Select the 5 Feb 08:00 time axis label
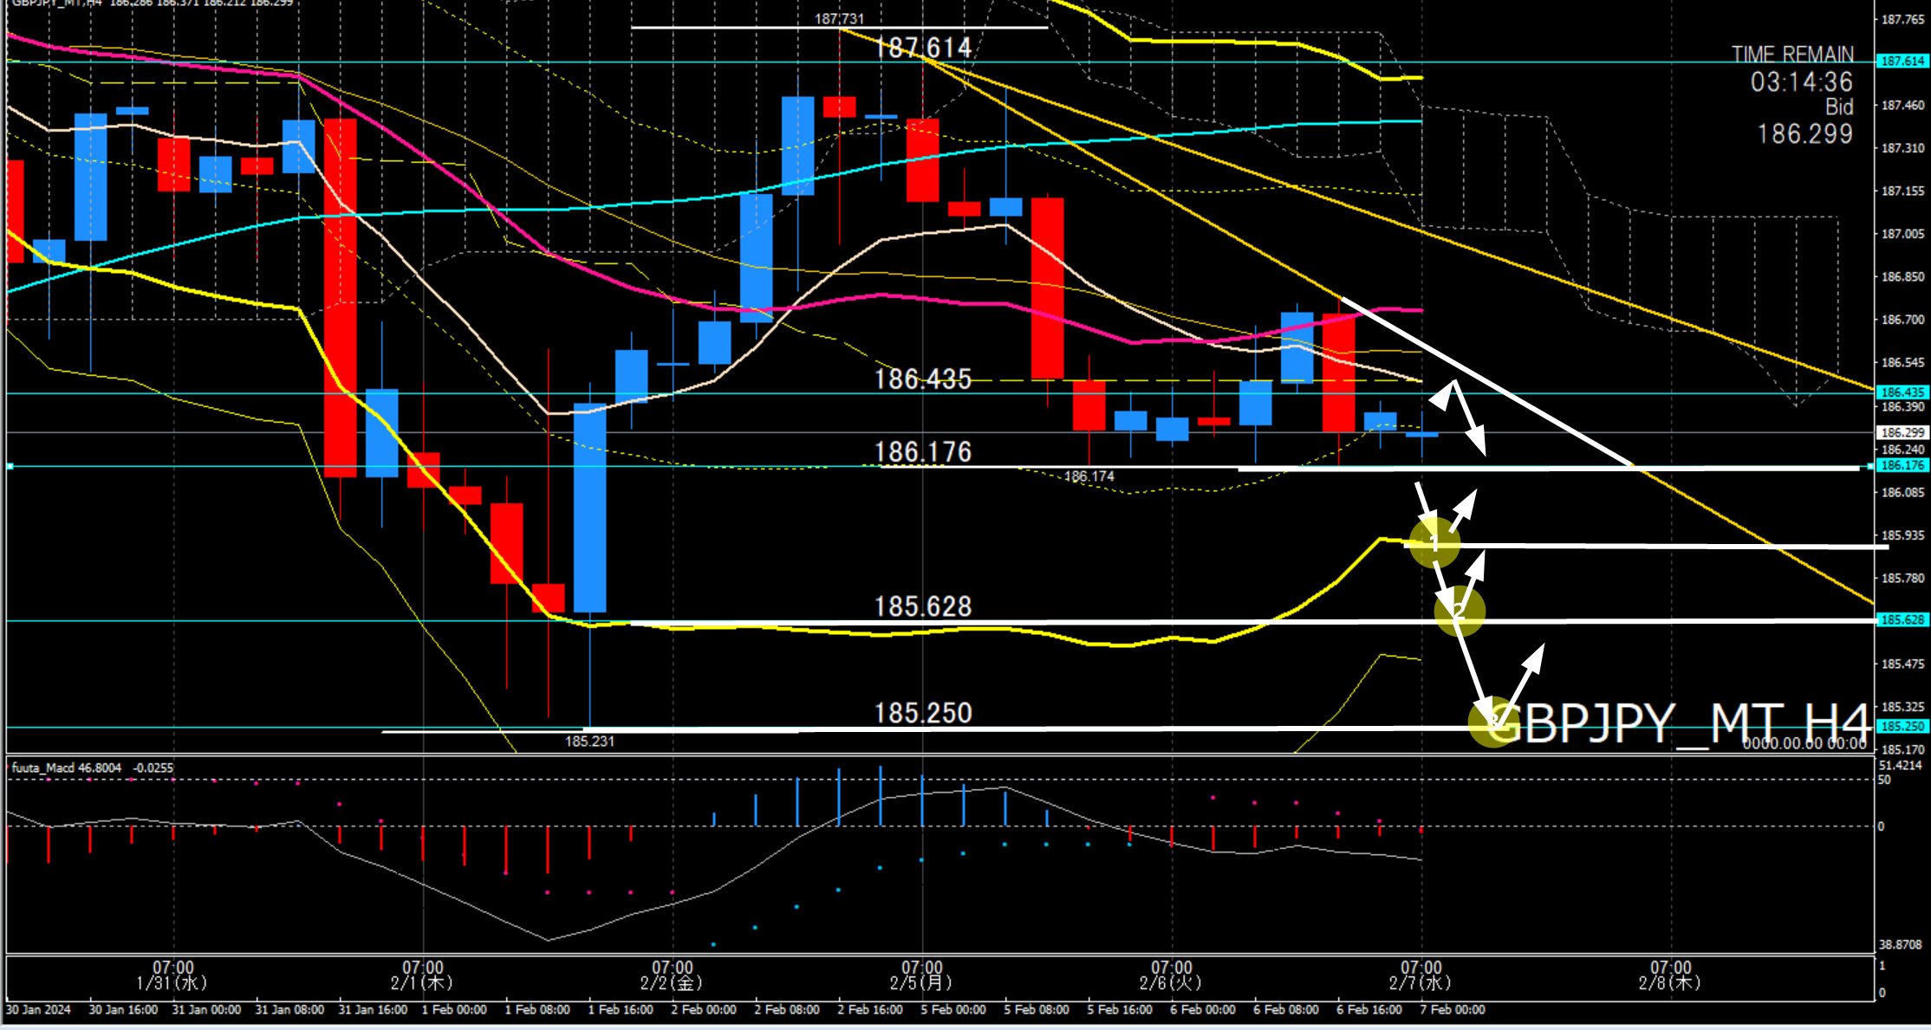Image resolution: width=1931 pixels, height=1030 pixels. click(x=1037, y=1010)
